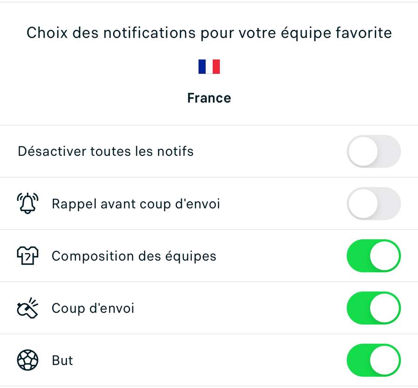Tap the jersey lineup icon
Image resolution: width=418 pixels, height=388 pixels.
pos(28,256)
